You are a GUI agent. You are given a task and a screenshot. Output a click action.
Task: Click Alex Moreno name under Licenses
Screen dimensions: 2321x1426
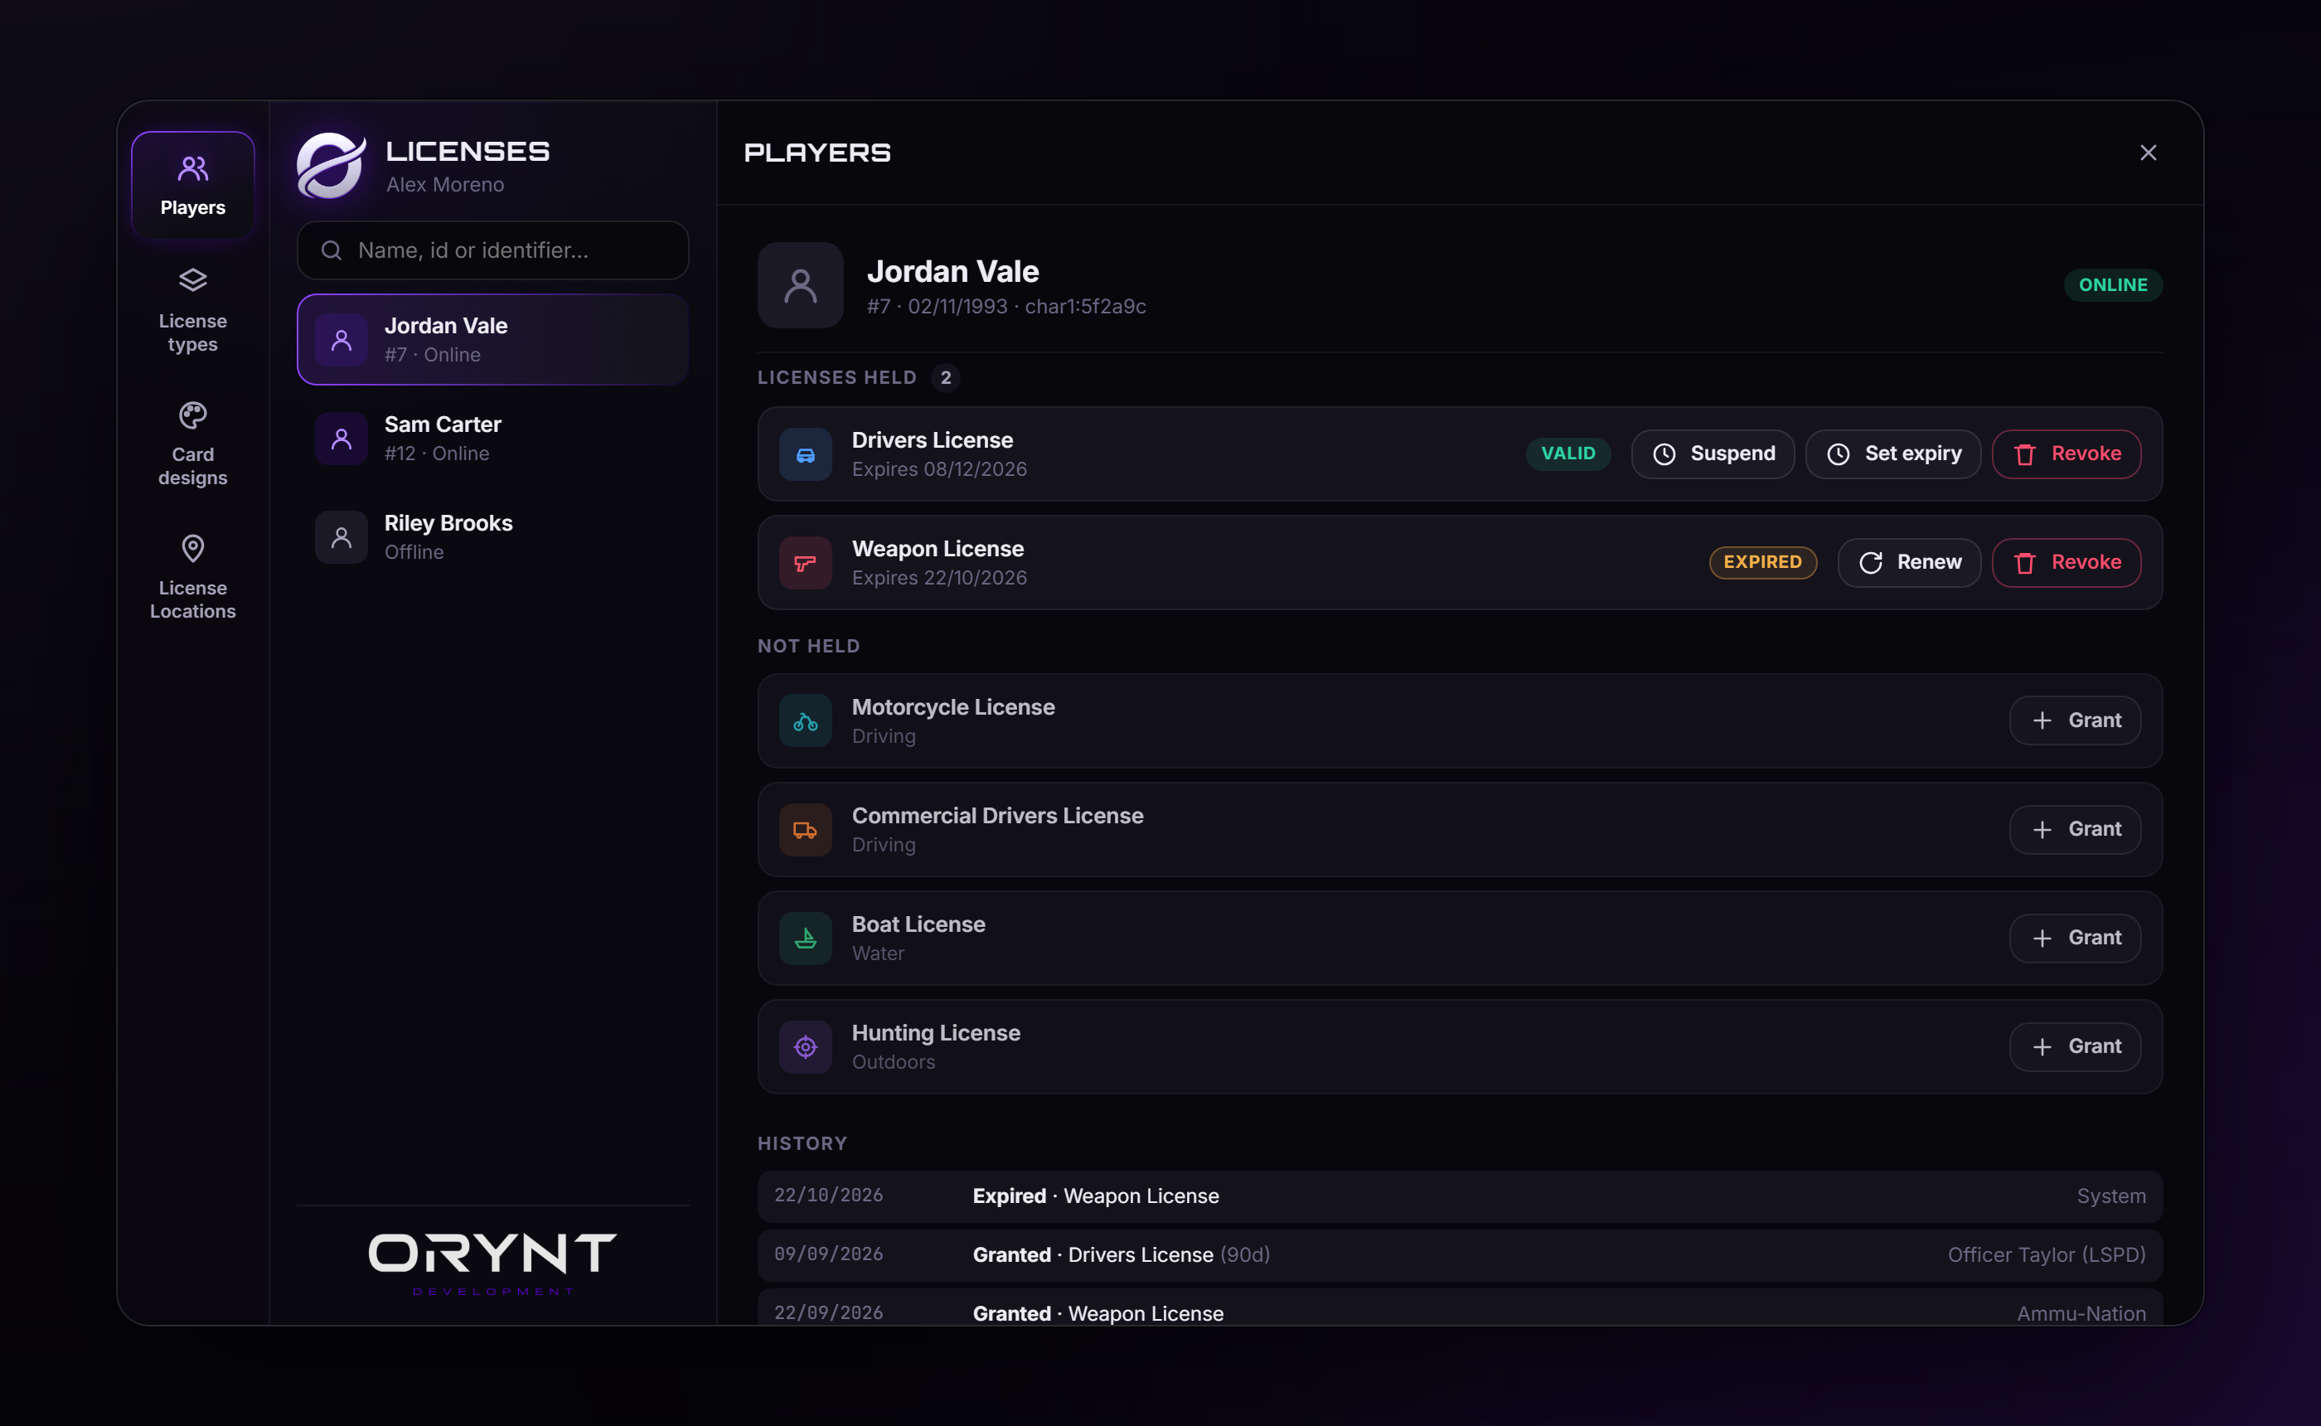[445, 185]
